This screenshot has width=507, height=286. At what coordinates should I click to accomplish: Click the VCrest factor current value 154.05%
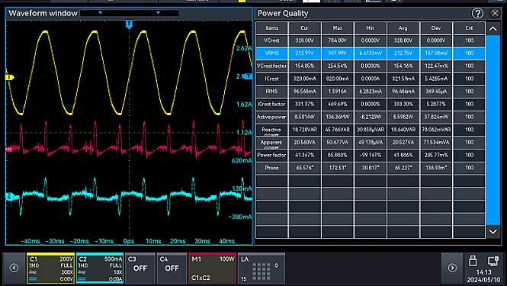point(305,66)
